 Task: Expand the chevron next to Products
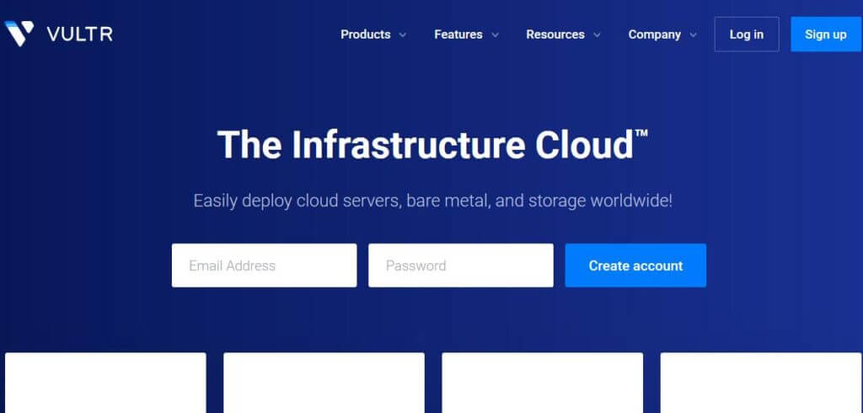tap(403, 35)
